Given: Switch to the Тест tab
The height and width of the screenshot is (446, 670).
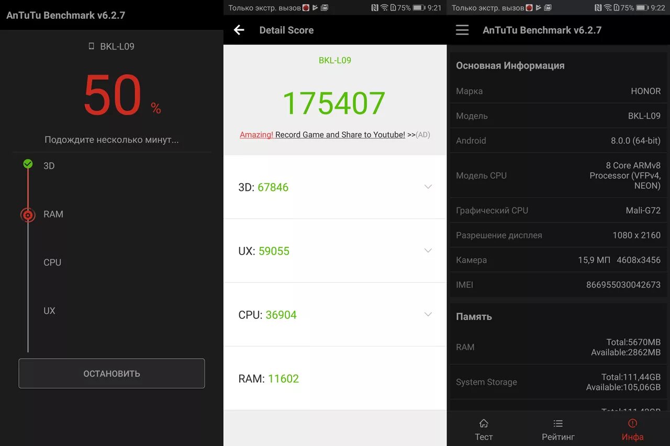Looking at the screenshot, I should 484,429.
